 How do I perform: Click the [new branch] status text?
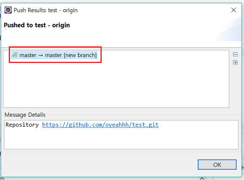coord(80,55)
